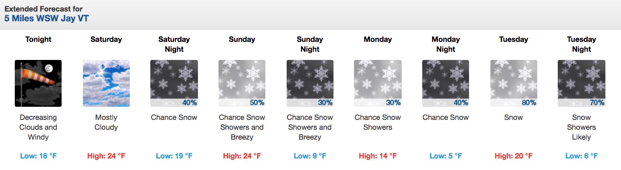Viewport: 621px width, 170px height.
Task: Click Sunday Night 30% snow icon
Action: 310,83
